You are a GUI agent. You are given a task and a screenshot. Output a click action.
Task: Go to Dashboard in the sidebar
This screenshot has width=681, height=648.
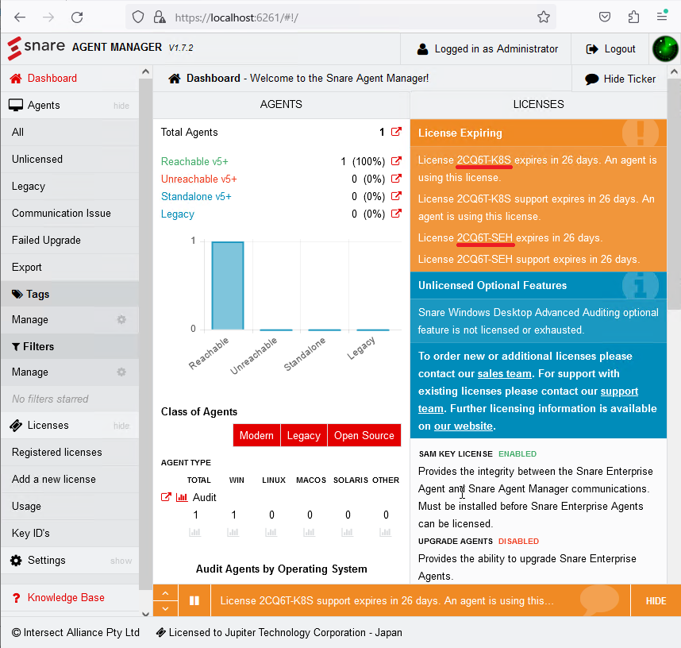click(70, 79)
